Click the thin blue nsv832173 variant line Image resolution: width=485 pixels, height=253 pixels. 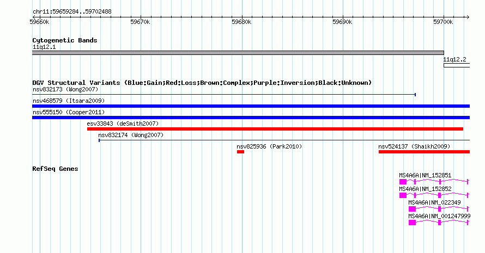pyautogui.click(x=224, y=95)
